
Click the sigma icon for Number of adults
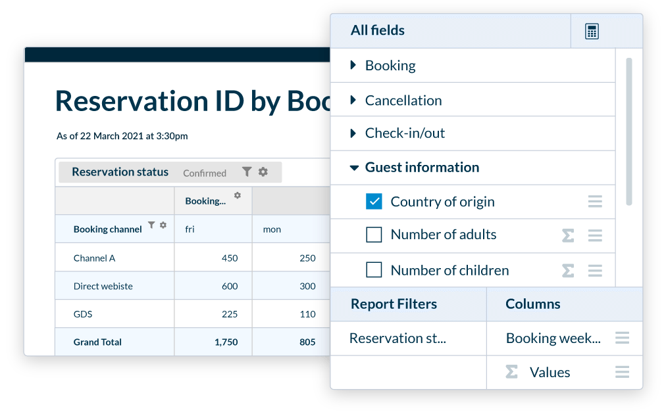[x=568, y=235]
